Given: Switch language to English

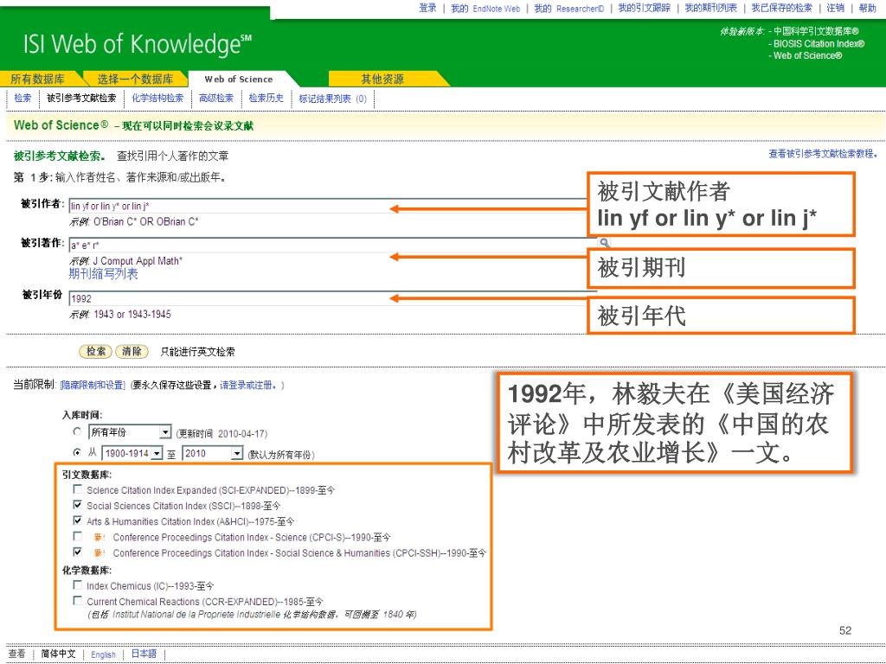Looking at the screenshot, I should tap(103, 654).
